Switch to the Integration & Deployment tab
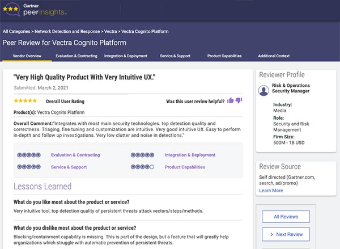Screen dimensions: 340x249 tap(126, 56)
